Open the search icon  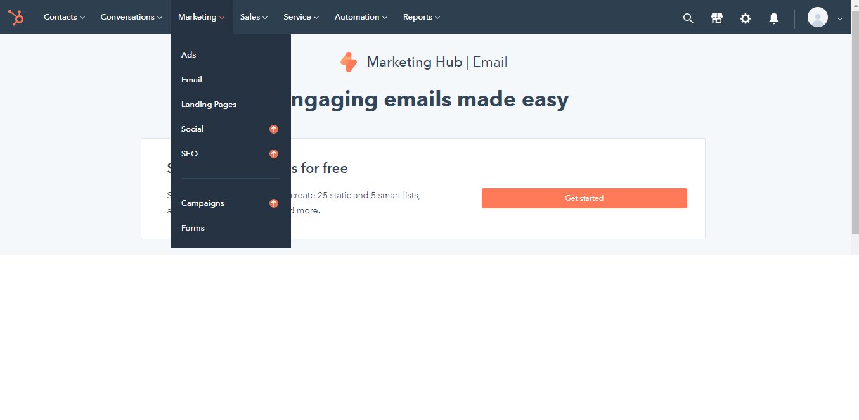click(688, 18)
